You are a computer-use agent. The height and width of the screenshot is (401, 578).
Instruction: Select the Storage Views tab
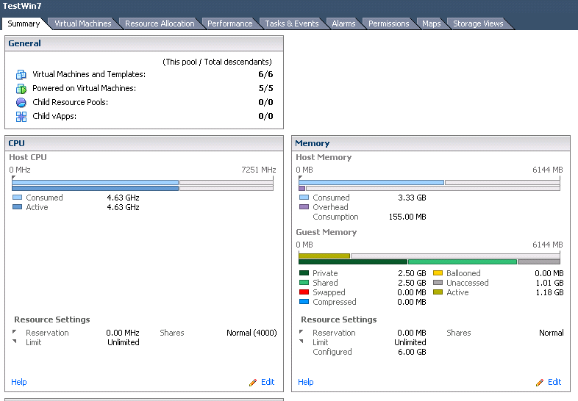coord(478,24)
